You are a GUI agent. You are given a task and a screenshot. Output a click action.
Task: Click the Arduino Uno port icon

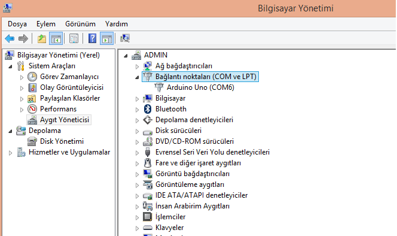[x=159, y=87]
